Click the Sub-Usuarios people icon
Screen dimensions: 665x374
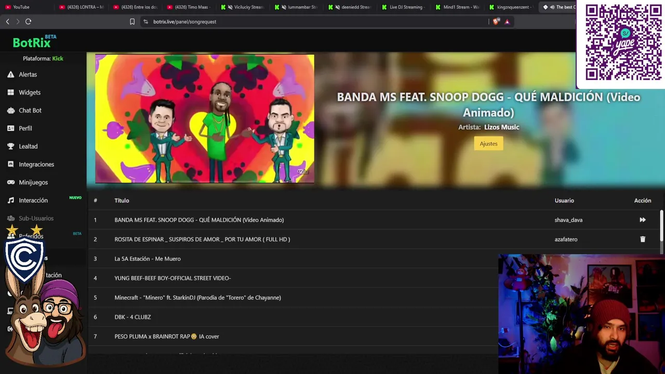point(10,218)
